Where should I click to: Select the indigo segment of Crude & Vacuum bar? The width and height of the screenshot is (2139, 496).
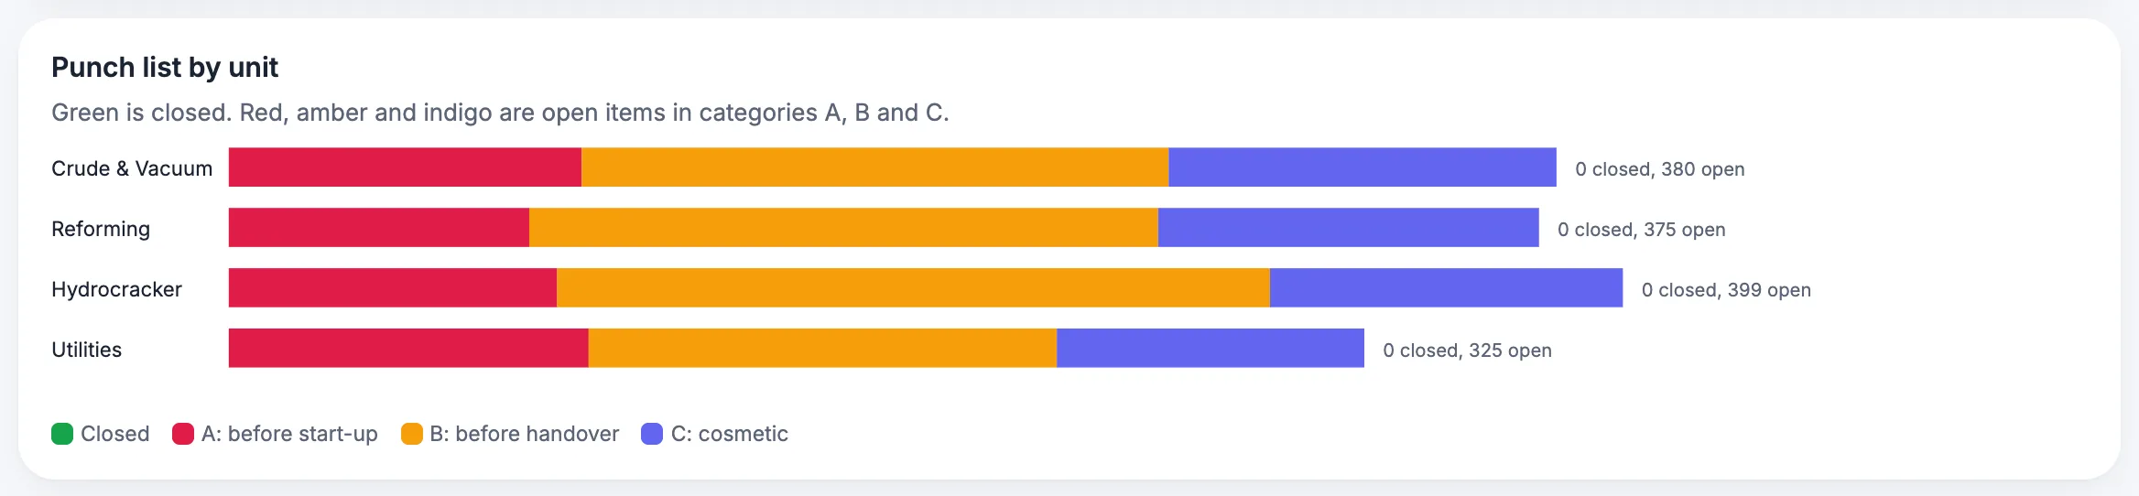[x=1363, y=167]
